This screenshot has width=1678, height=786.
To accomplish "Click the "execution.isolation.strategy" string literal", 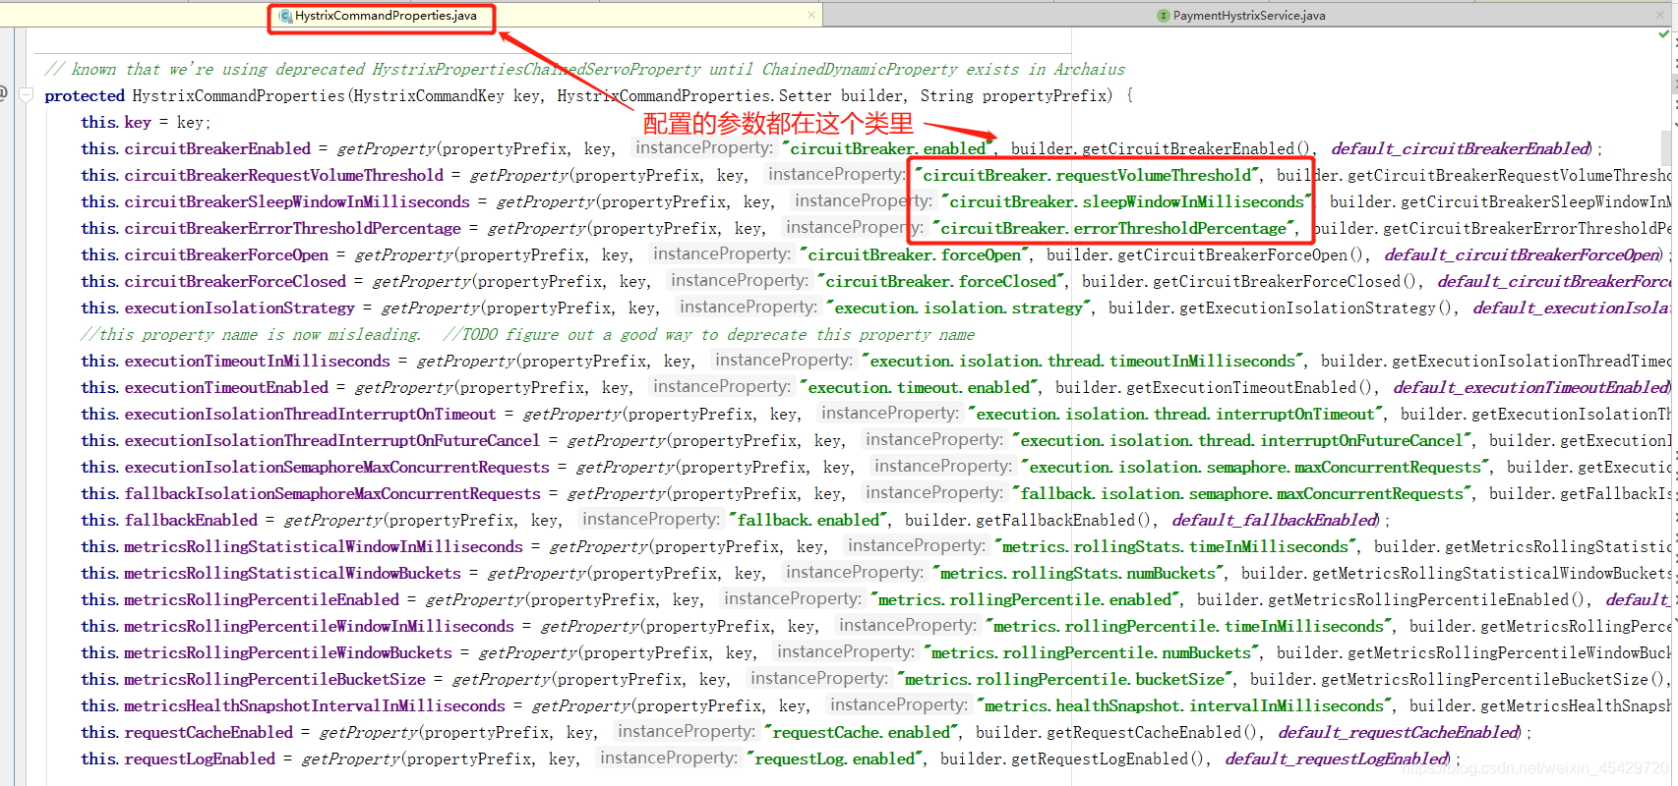I will coord(959,308).
